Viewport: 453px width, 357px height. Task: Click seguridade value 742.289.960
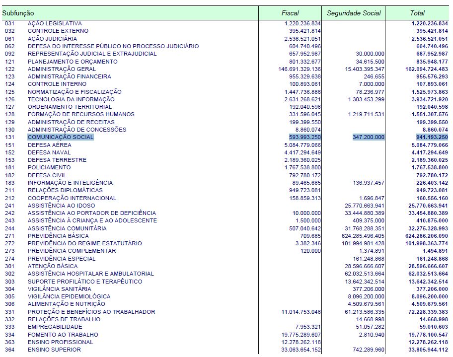coord(369,350)
